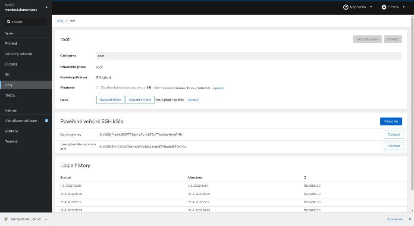The image size is (414, 226).
Task: Open the Nápověda dropdown arrow
Action: 371,7
